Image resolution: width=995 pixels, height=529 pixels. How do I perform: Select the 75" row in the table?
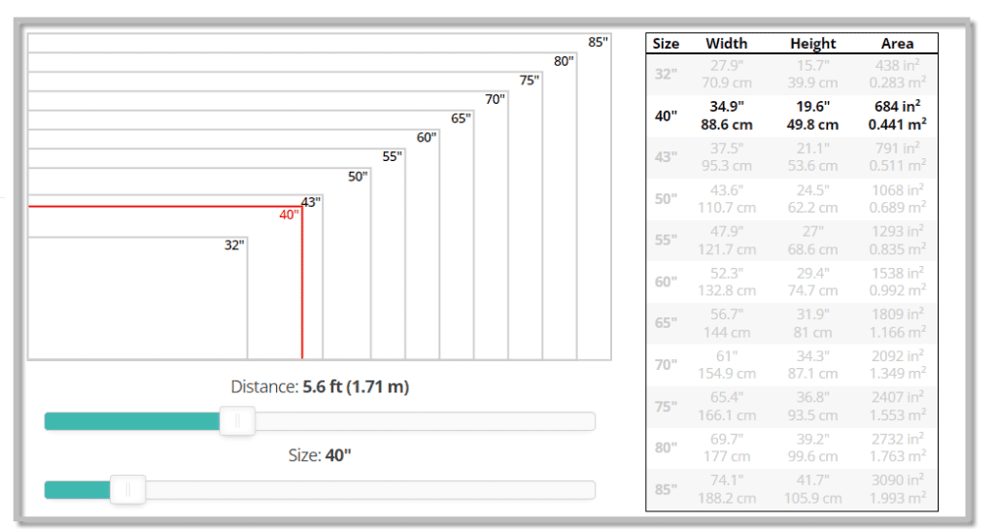pos(791,408)
